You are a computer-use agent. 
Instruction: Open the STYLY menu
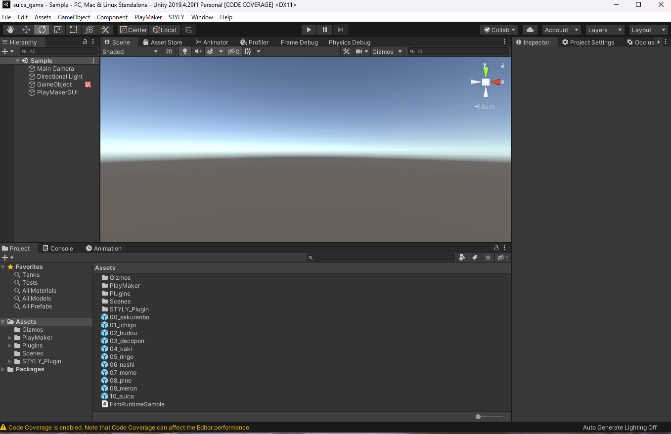(176, 17)
